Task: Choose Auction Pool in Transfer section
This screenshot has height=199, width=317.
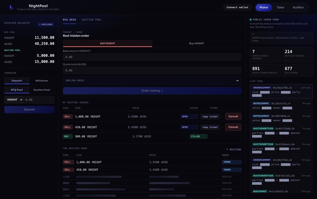Action: 42,90
